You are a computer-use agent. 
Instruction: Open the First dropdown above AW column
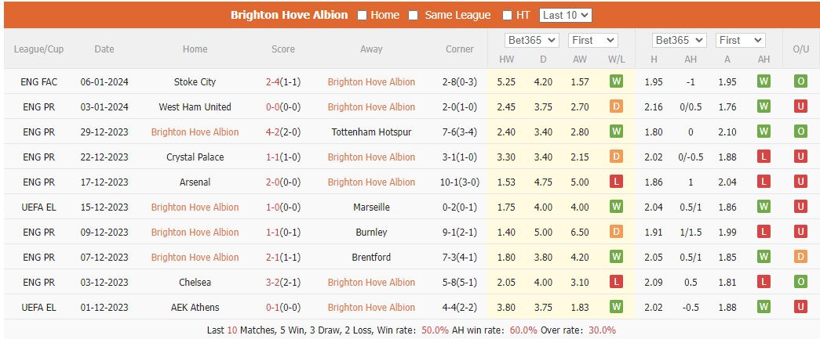pyautogui.click(x=593, y=40)
